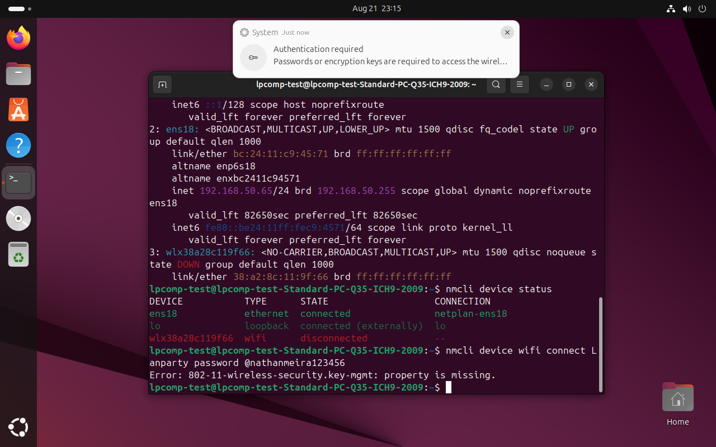The image size is (716, 447).
Task: Open the Files manager in dock
Action: pyautogui.click(x=18, y=74)
